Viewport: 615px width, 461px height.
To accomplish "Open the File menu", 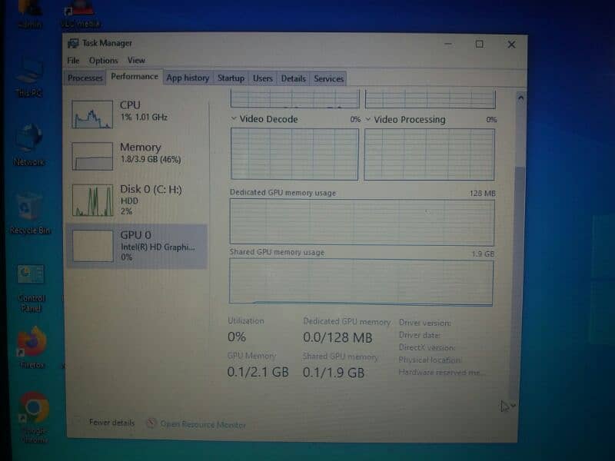I will point(73,61).
